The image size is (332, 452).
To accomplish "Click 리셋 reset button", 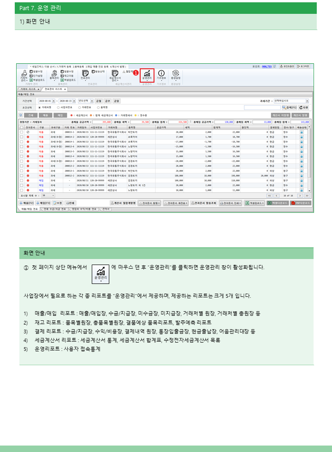I will click(303, 108).
